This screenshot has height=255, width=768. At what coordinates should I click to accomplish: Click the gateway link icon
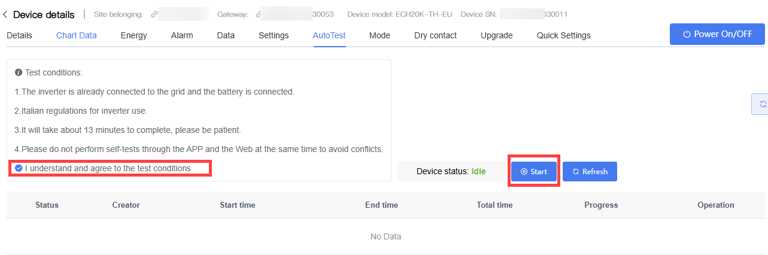pos(259,14)
